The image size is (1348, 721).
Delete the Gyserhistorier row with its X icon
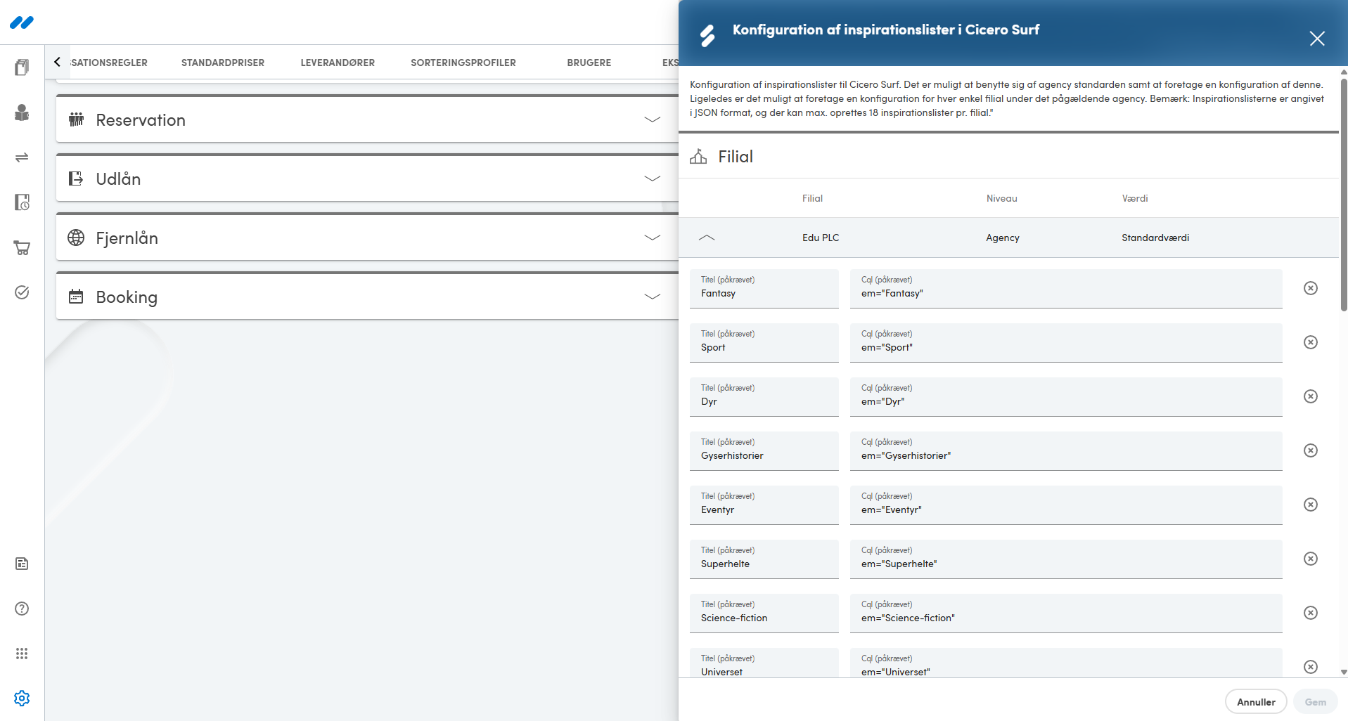[x=1311, y=450]
